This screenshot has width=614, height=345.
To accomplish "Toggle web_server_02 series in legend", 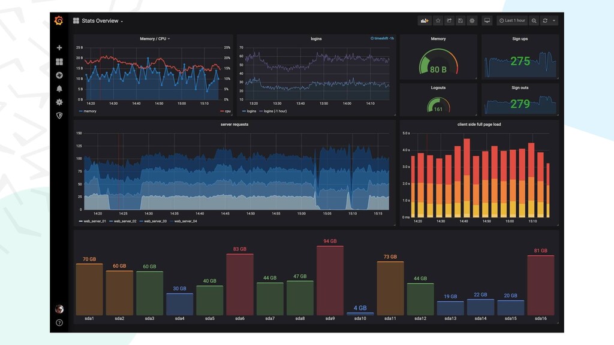I will pos(123,222).
